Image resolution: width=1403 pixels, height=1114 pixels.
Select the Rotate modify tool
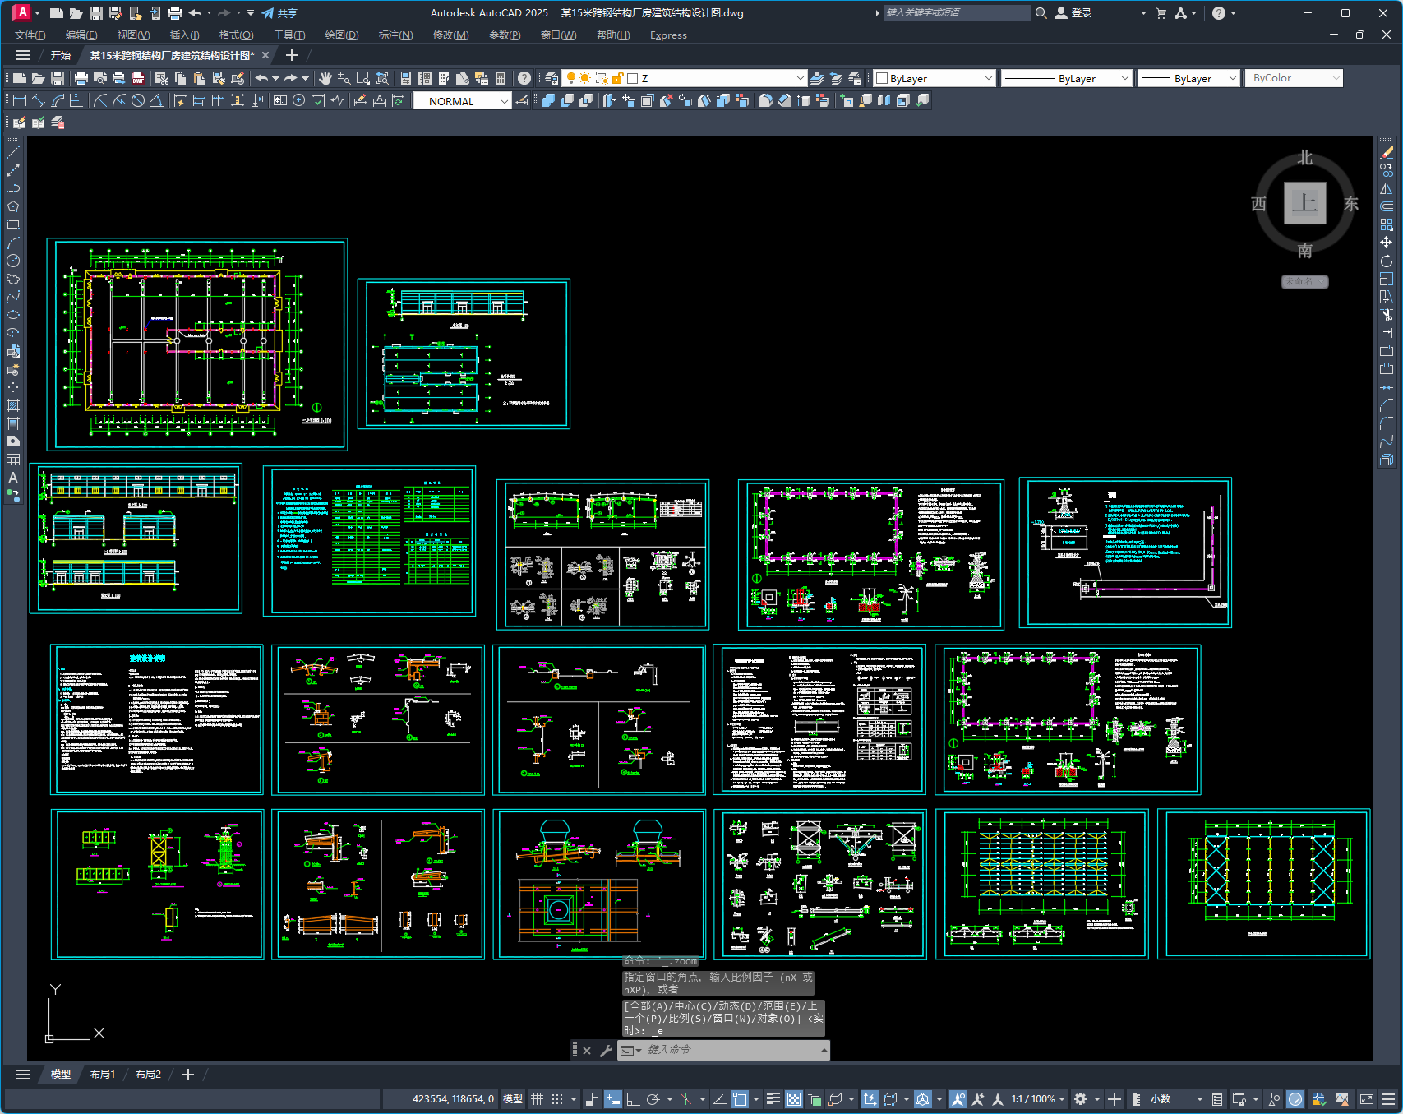1387,261
